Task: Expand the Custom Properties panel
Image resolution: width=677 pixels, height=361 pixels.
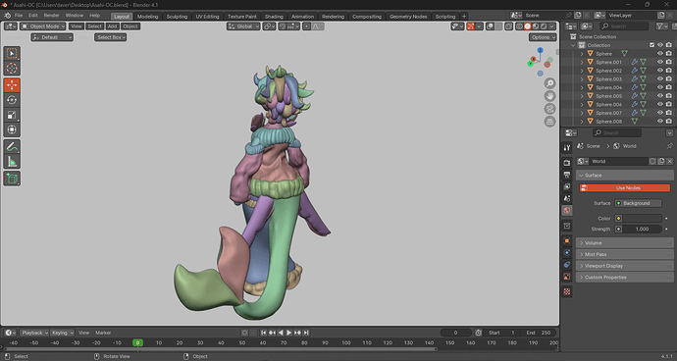Action: tap(624, 278)
